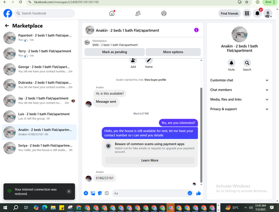
Task: Dismiss the internet connection restored toast
Action: (69, 191)
